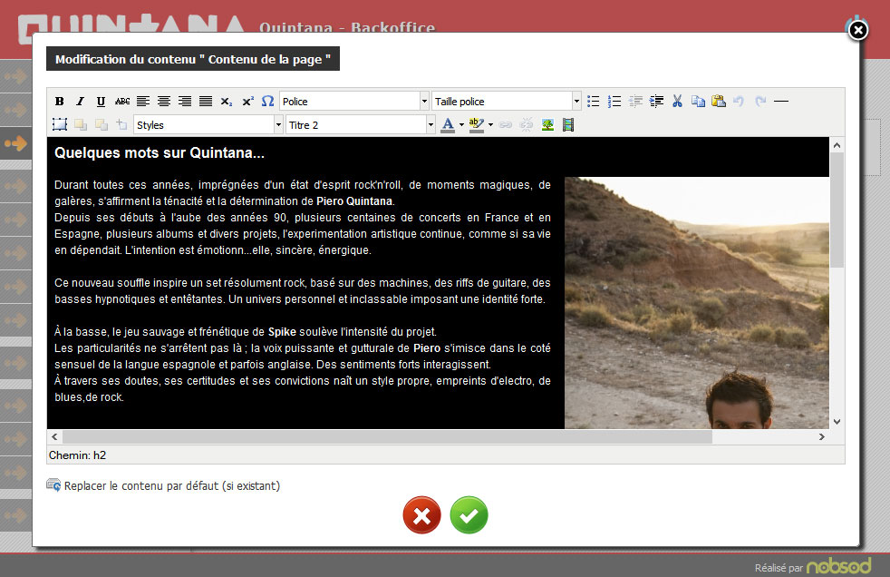This screenshot has height=577, width=890.
Task: Apply the background highlight color
Action: (x=476, y=125)
